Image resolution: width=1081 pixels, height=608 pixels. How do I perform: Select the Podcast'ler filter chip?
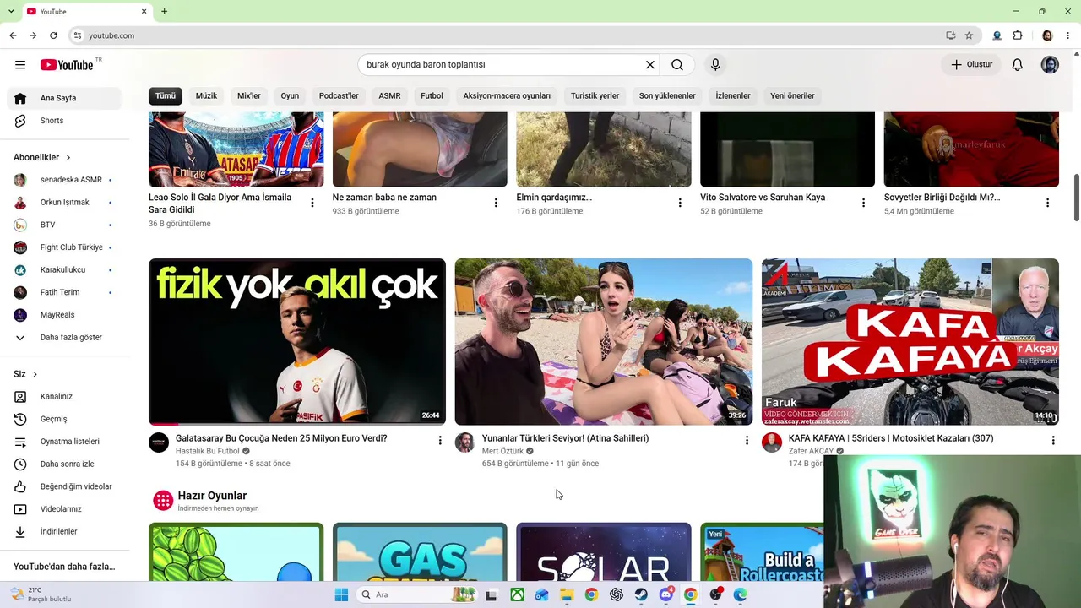click(x=339, y=95)
